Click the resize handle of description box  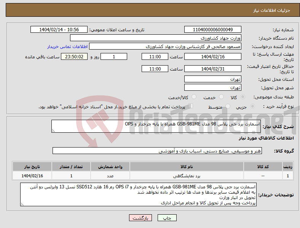[x=53, y=131]
